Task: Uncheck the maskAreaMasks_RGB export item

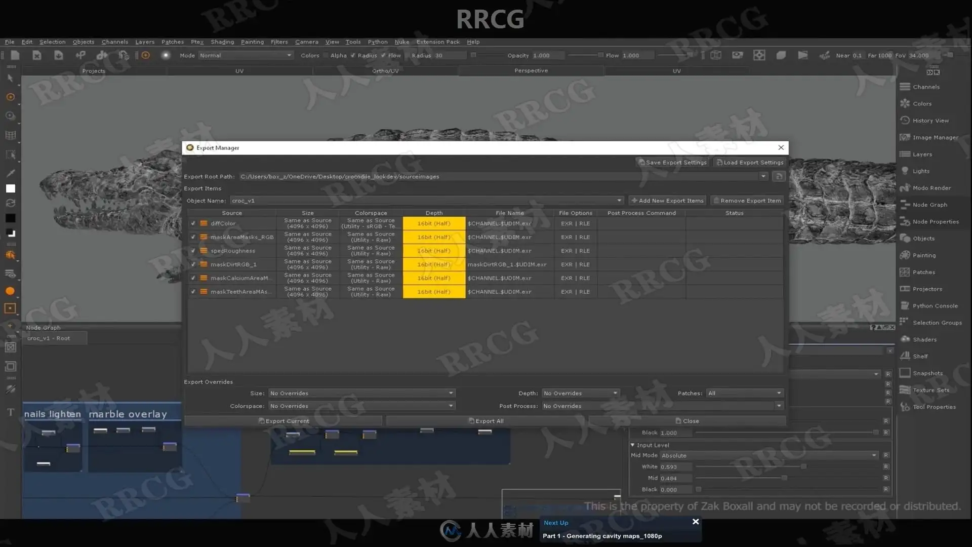Action: (193, 237)
